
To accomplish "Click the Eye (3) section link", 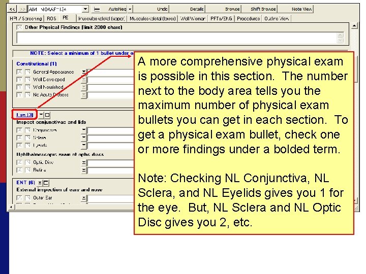I will click(x=24, y=115).
